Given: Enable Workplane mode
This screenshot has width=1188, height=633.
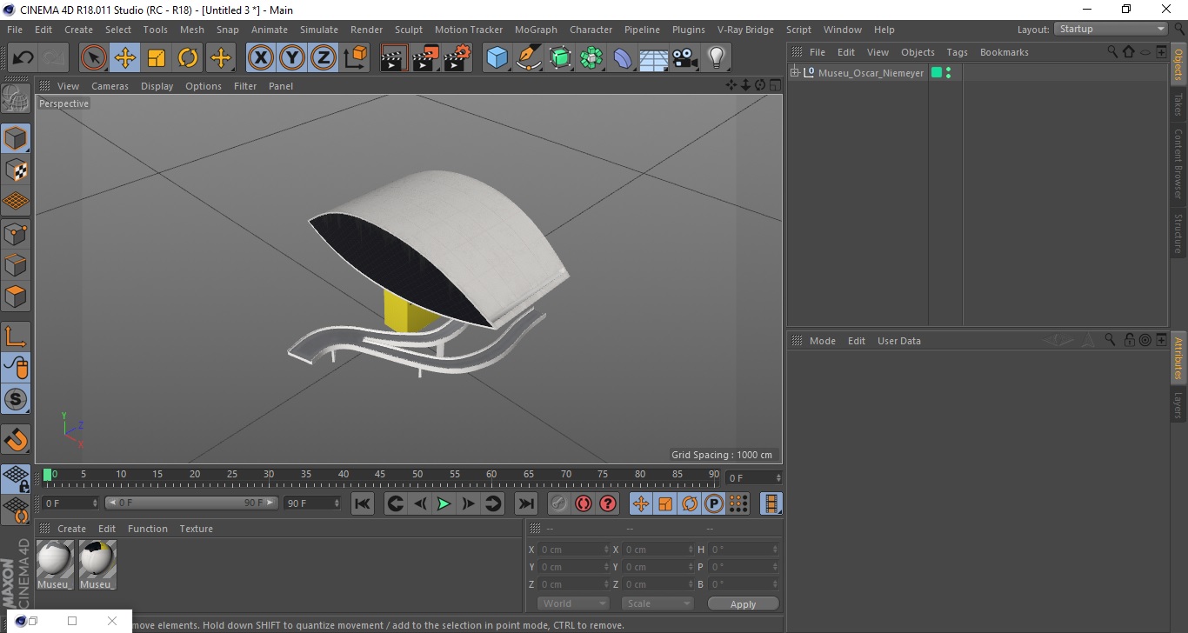Looking at the screenshot, I should point(16,202).
